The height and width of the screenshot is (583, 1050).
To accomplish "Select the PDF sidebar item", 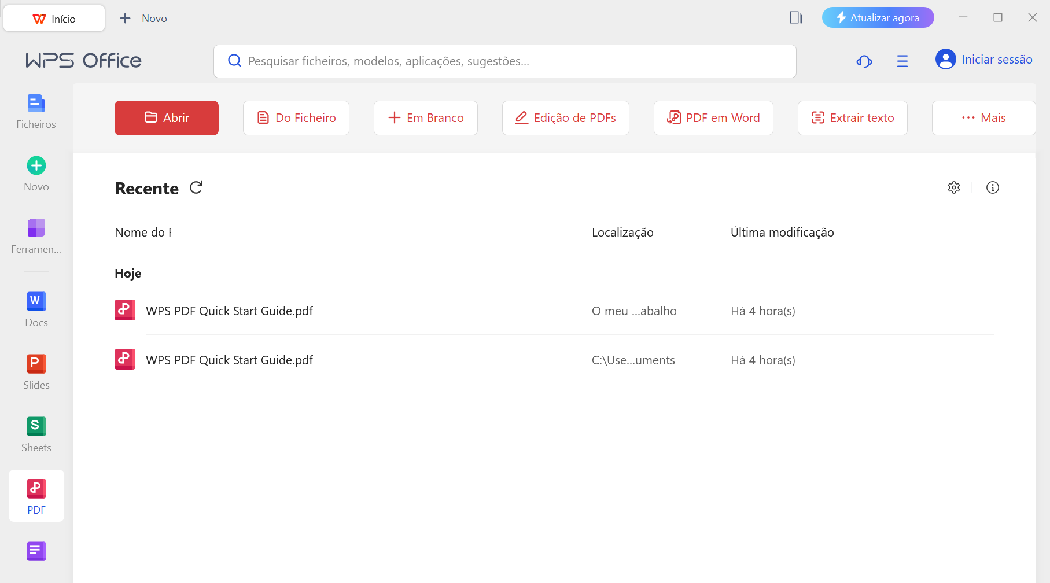I will [x=36, y=496].
